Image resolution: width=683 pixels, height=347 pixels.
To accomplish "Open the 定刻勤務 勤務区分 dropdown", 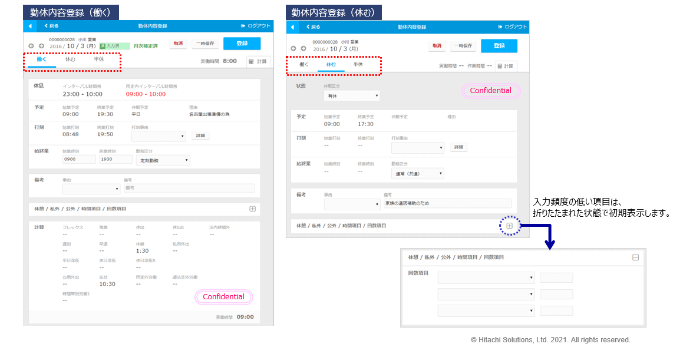I will coord(162,160).
